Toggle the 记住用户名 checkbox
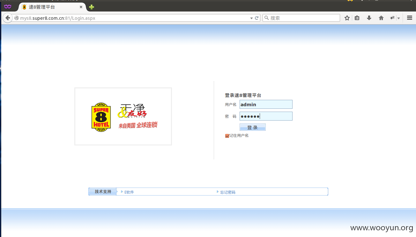Screen dimensions: 416x237 click(x=227, y=136)
